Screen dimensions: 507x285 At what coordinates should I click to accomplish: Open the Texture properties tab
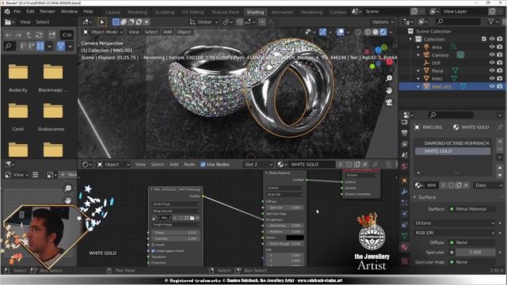pos(405,260)
